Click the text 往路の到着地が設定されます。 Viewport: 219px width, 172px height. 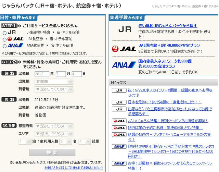coord(60,108)
